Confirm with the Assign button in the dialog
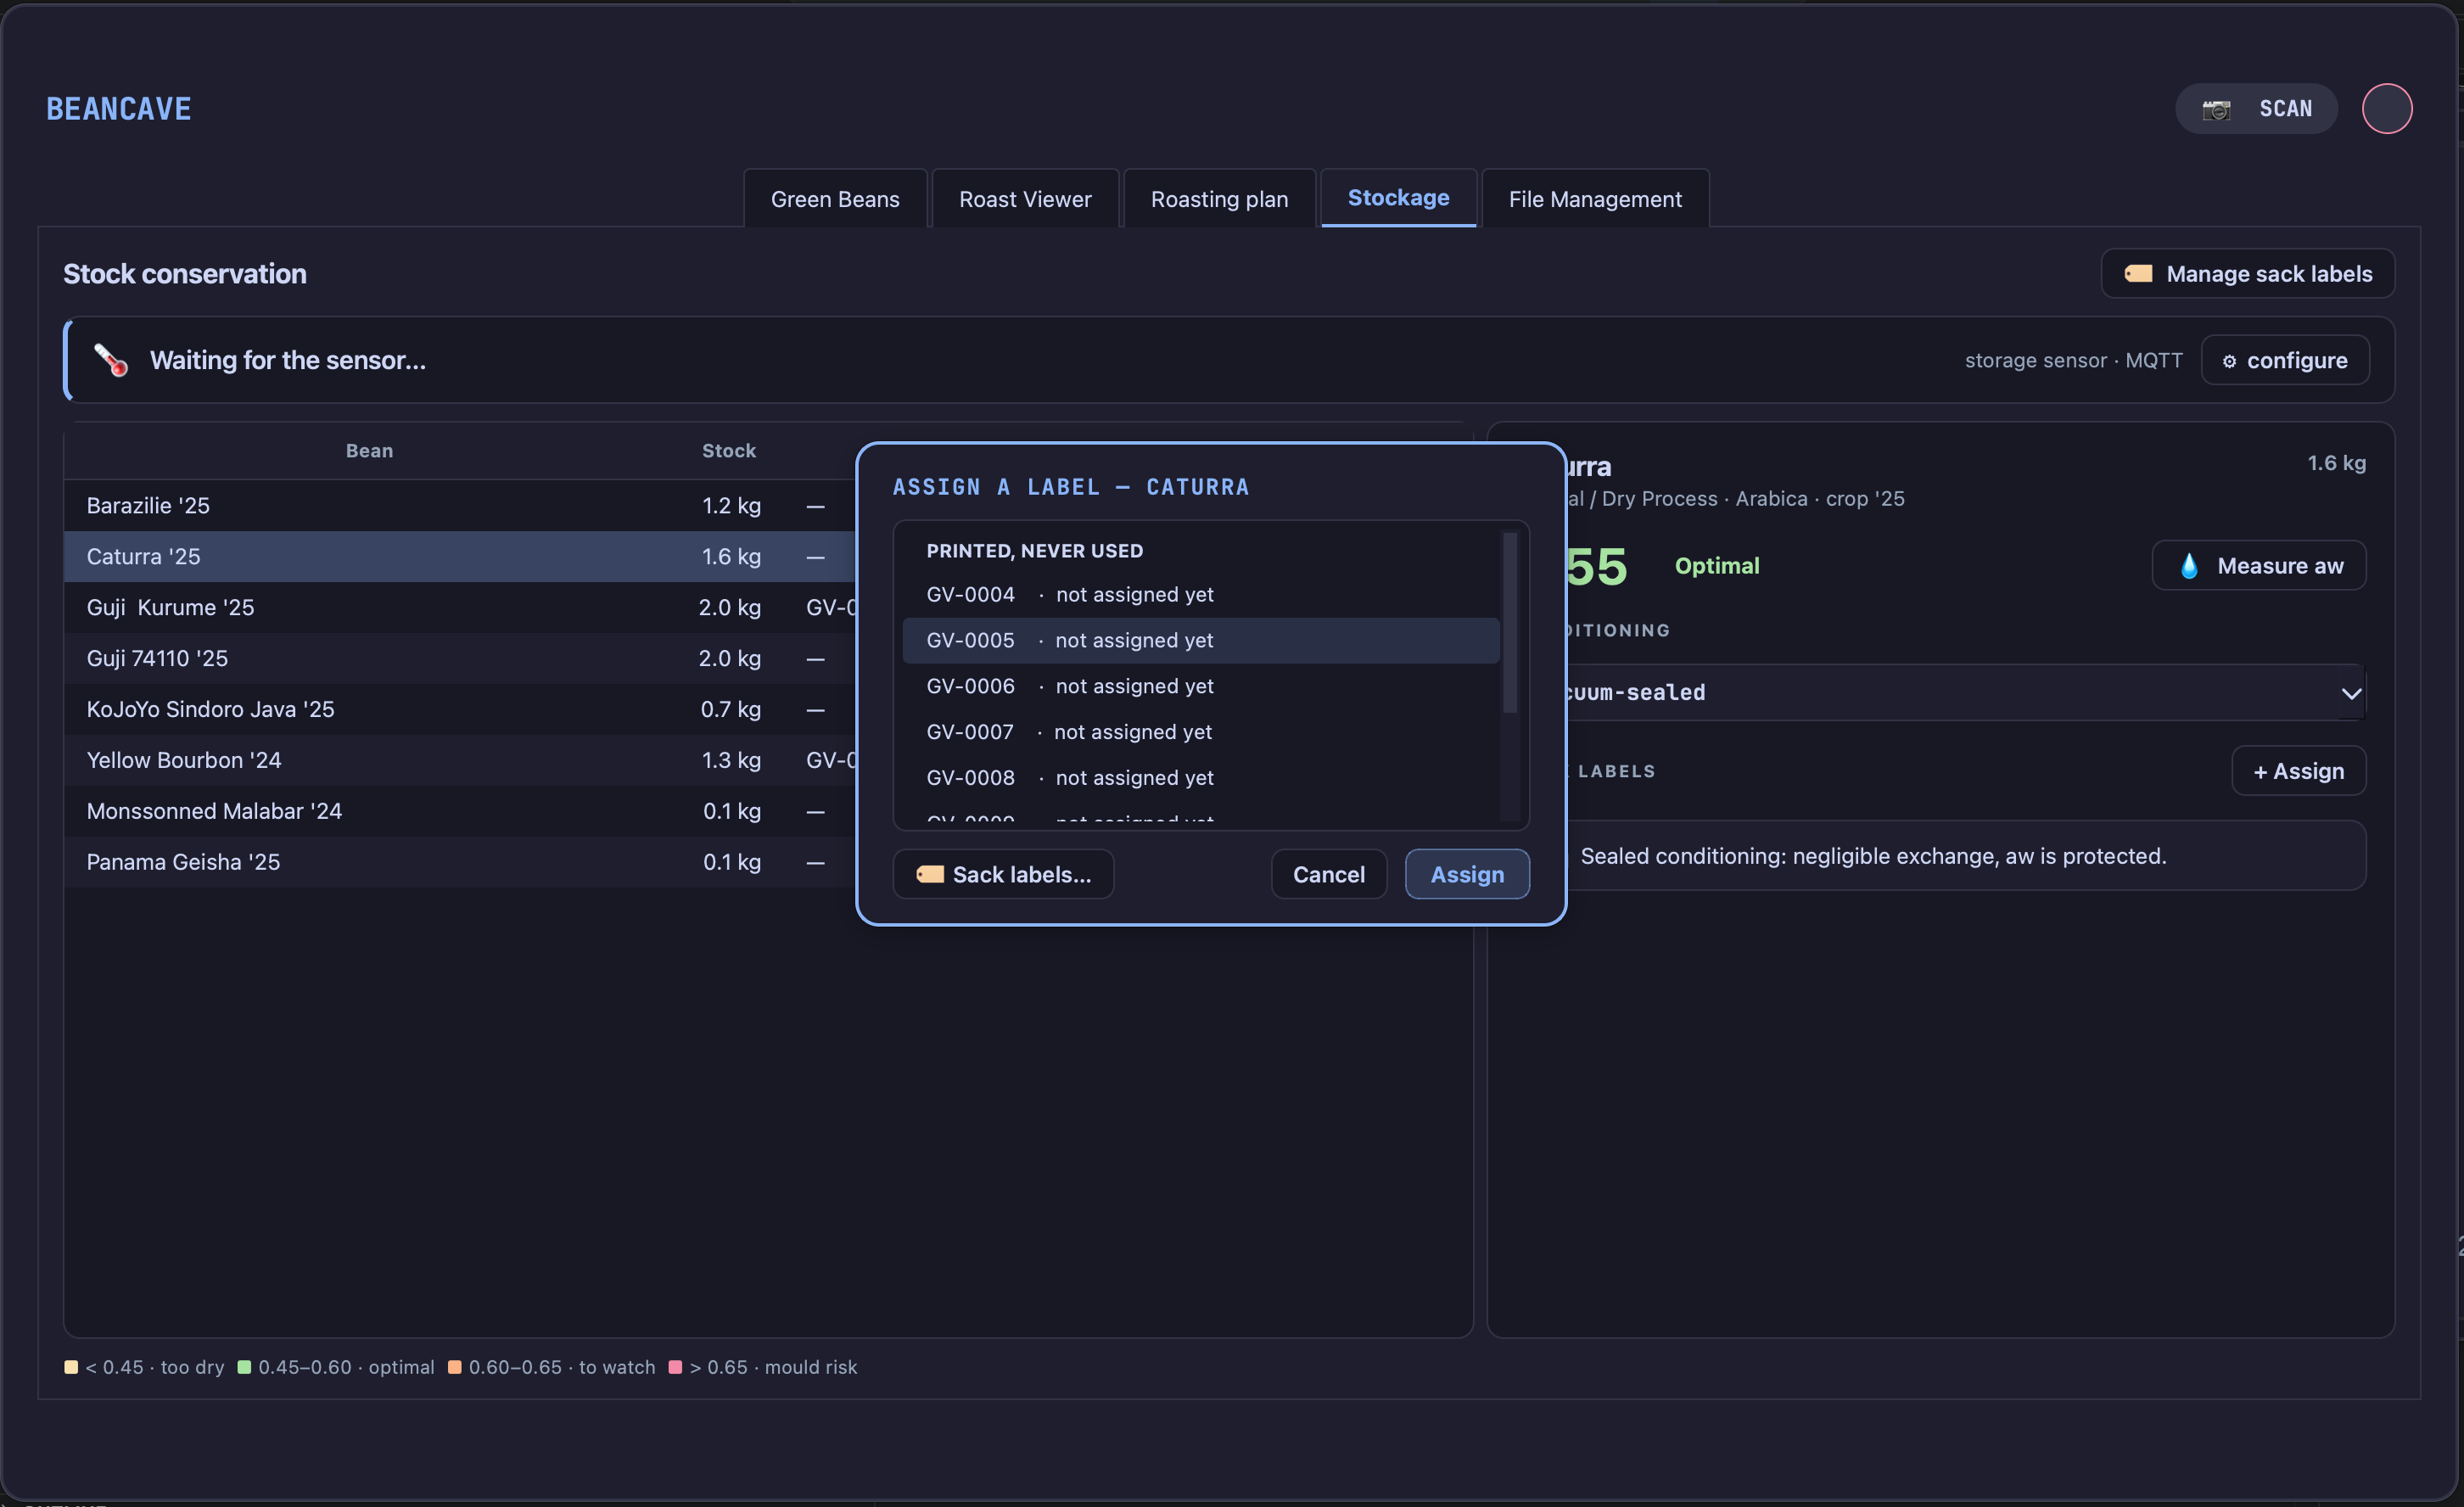 [x=1467, y=874]
